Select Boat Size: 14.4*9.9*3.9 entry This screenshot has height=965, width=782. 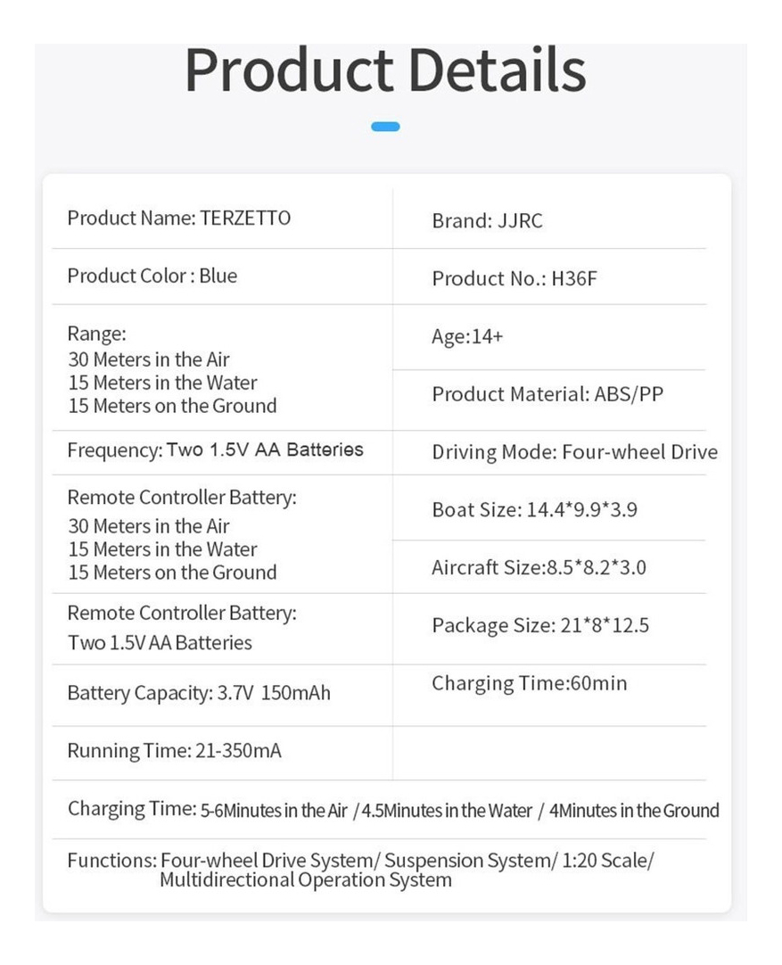coord(535,510)
